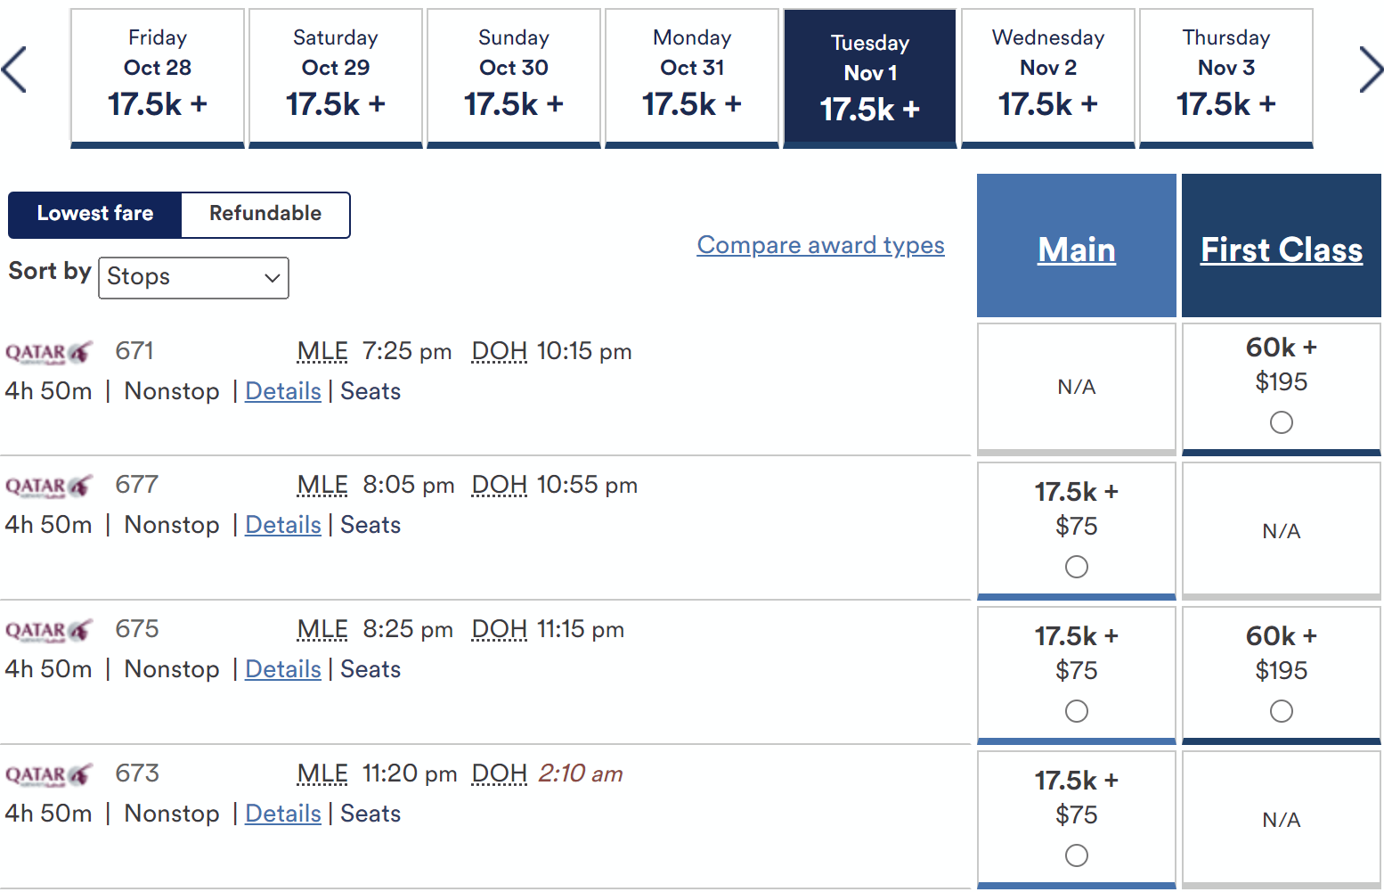
Task: Click the Qatar Airways logo for flight 675
Action: (49, 630)
